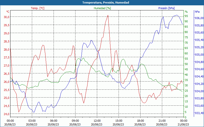This screenshot has width=204, height=127.
Task: Click the '50' humidity axis value
Action: click(x=186, y=64)
